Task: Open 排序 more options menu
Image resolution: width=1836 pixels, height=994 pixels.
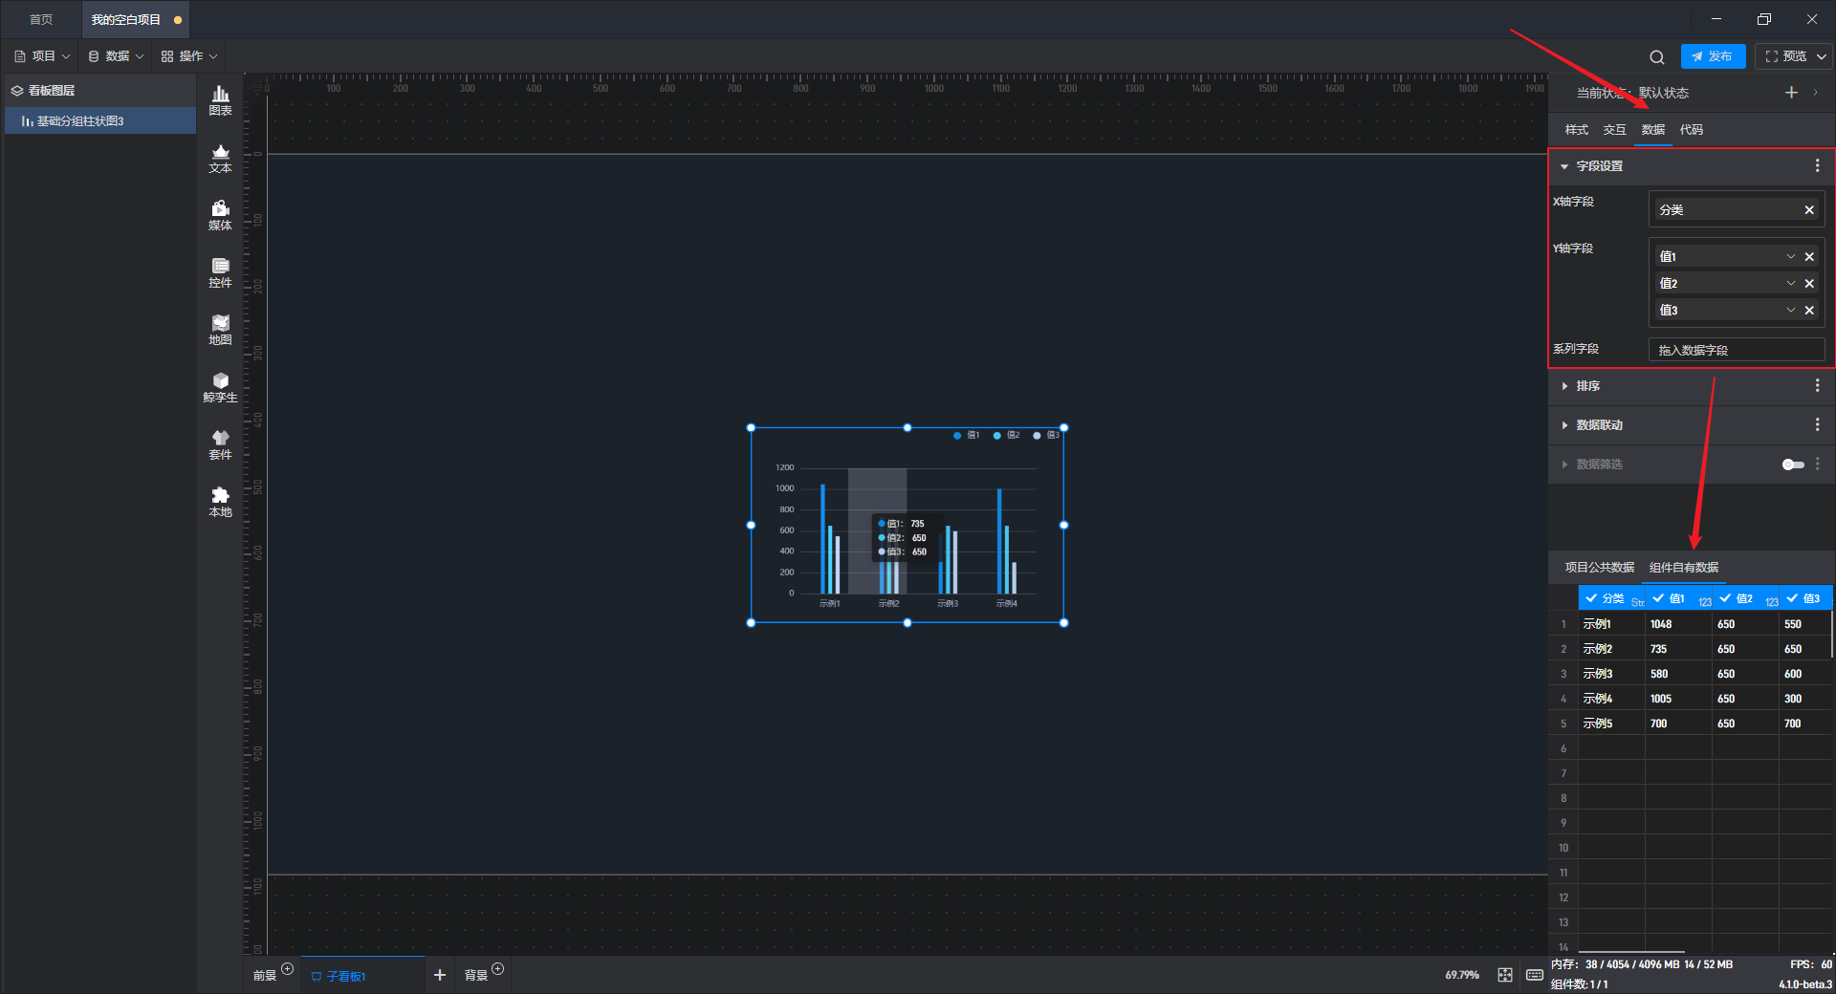Action: point(1817,386)
